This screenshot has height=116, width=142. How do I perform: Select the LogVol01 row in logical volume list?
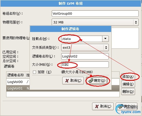18,88
